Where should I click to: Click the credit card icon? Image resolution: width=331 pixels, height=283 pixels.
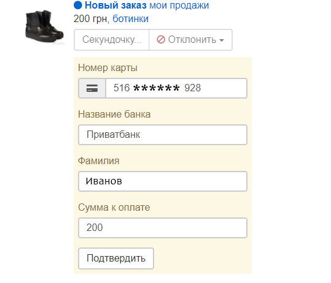[x=92, y=88]
